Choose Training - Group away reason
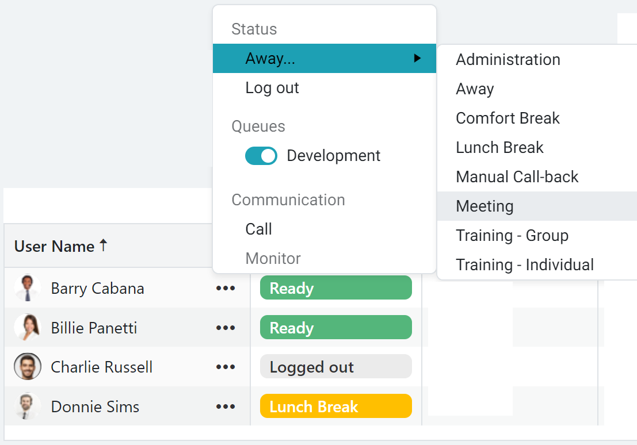The image size is (637, 445). tap(512, 235)
